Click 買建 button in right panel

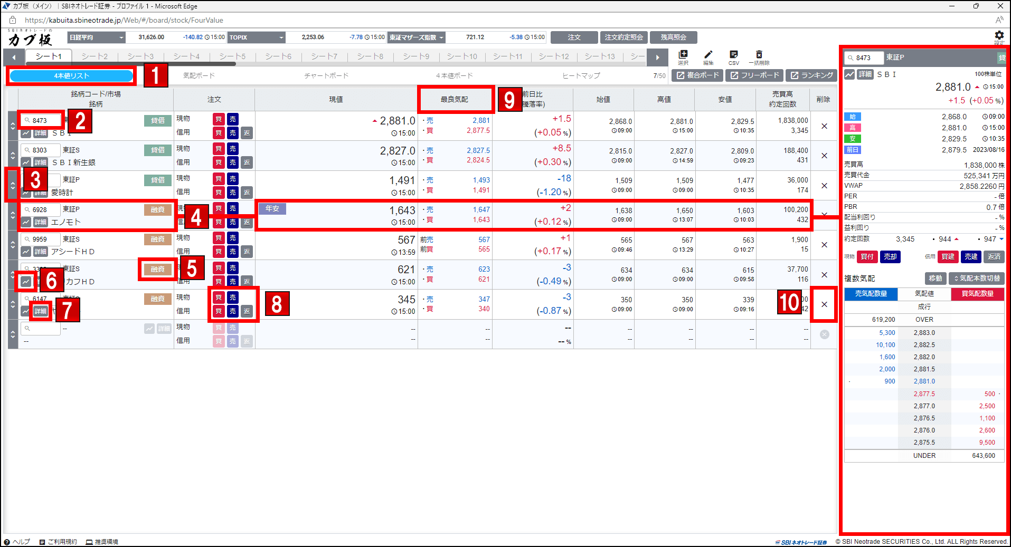[x=948, y=257]
